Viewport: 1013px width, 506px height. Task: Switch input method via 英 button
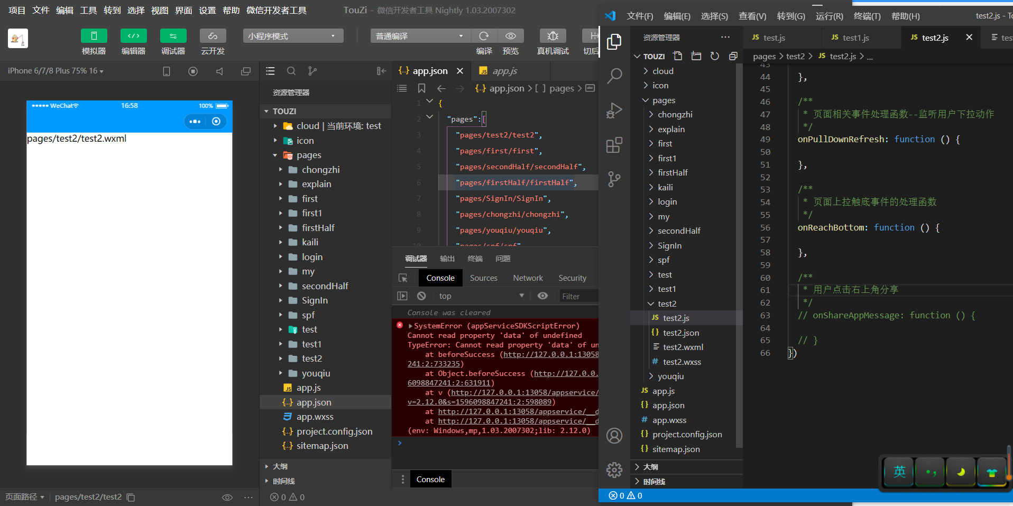pyautogui.click(x=899, y=472)
